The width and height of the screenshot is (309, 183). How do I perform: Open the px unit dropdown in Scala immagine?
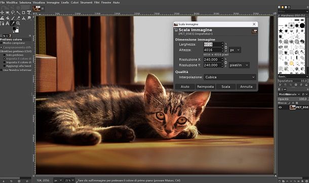235,50
